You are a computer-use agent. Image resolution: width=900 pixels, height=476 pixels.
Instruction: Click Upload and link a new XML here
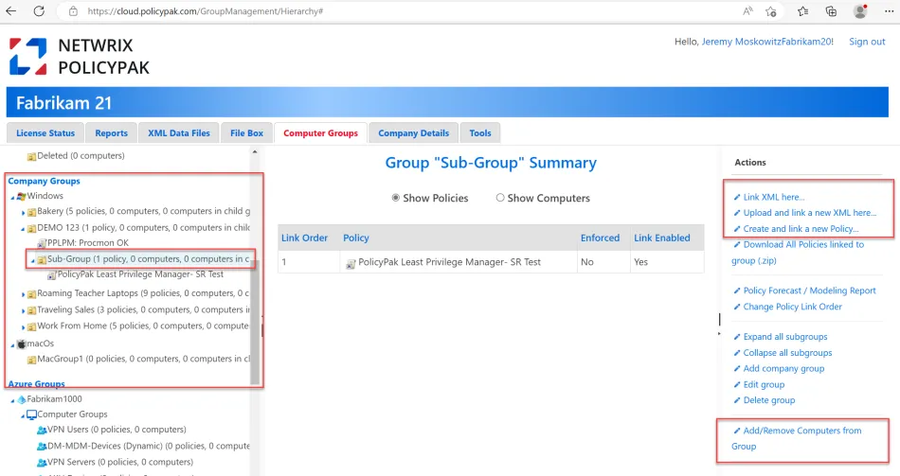click(x=810, y=213)
